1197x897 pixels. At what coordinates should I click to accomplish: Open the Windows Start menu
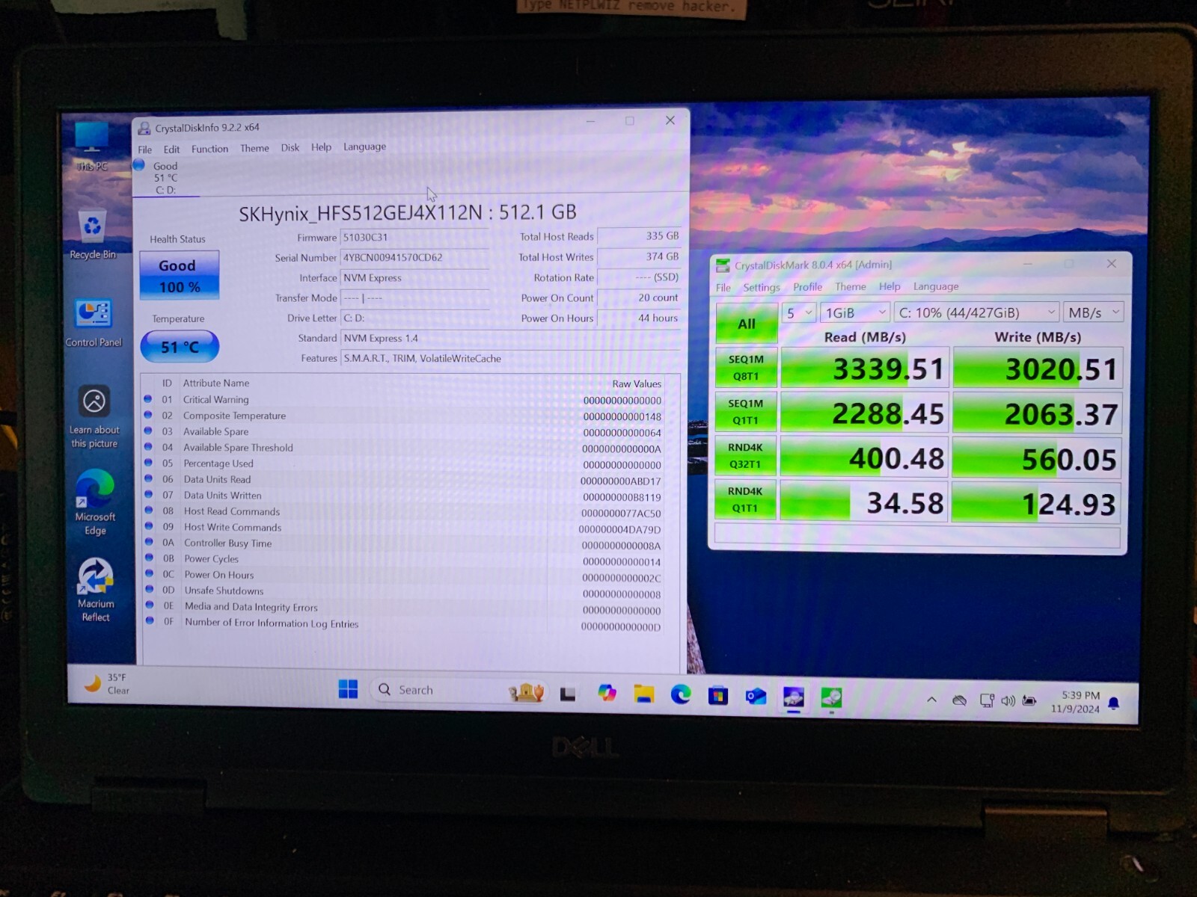coord(348,689)
